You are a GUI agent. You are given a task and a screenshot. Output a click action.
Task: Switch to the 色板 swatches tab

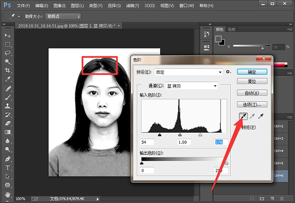(x=232, y=30)
